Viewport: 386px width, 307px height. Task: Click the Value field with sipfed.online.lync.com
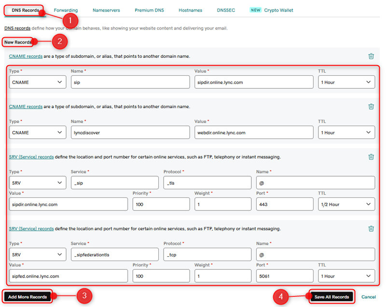click(x=69, y=276)
